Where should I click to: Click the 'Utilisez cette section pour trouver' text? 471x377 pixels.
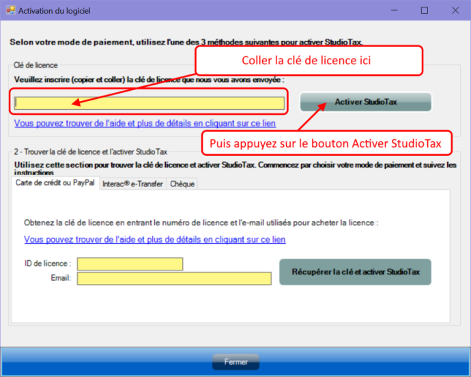pyautogui.click(x=235, y=169)
